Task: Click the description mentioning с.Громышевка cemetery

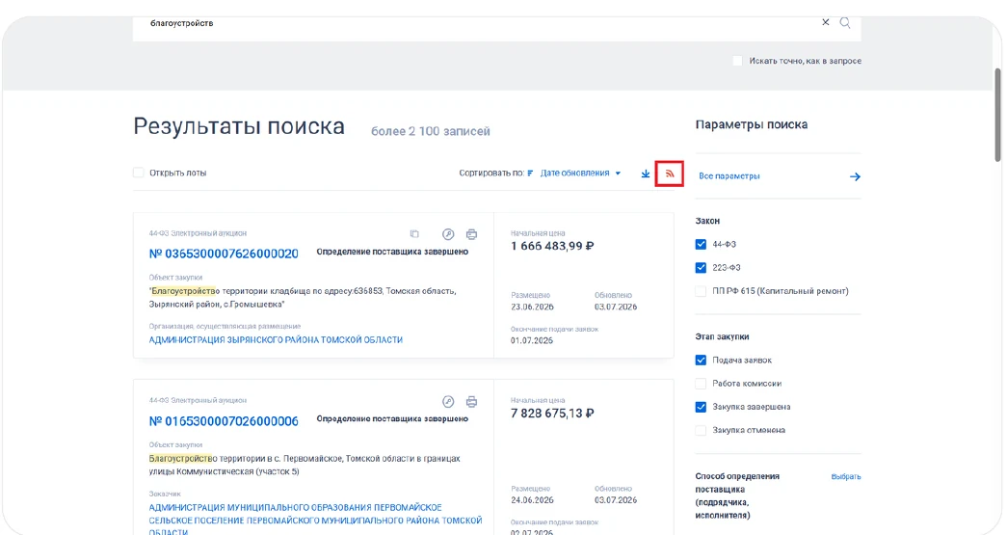Action: (303, 297)
